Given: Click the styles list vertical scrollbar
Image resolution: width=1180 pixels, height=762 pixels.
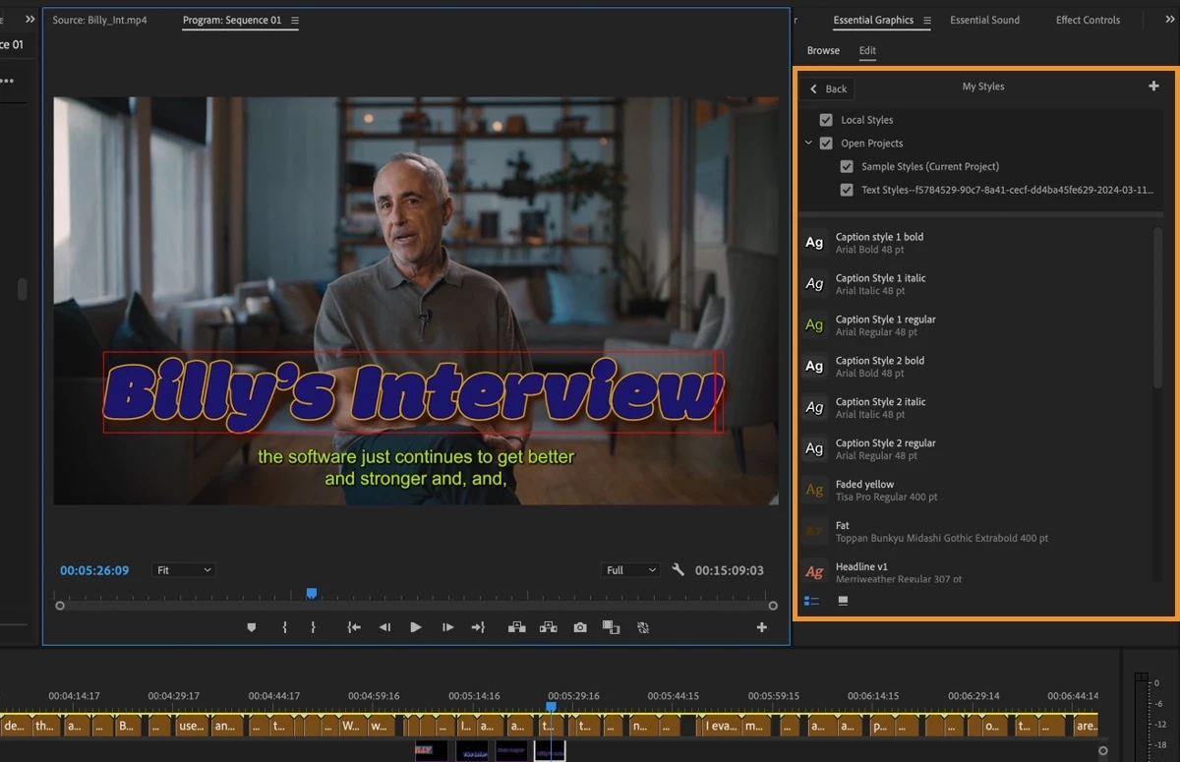Looking at the screenshot, I should (x=1157, y=309).
